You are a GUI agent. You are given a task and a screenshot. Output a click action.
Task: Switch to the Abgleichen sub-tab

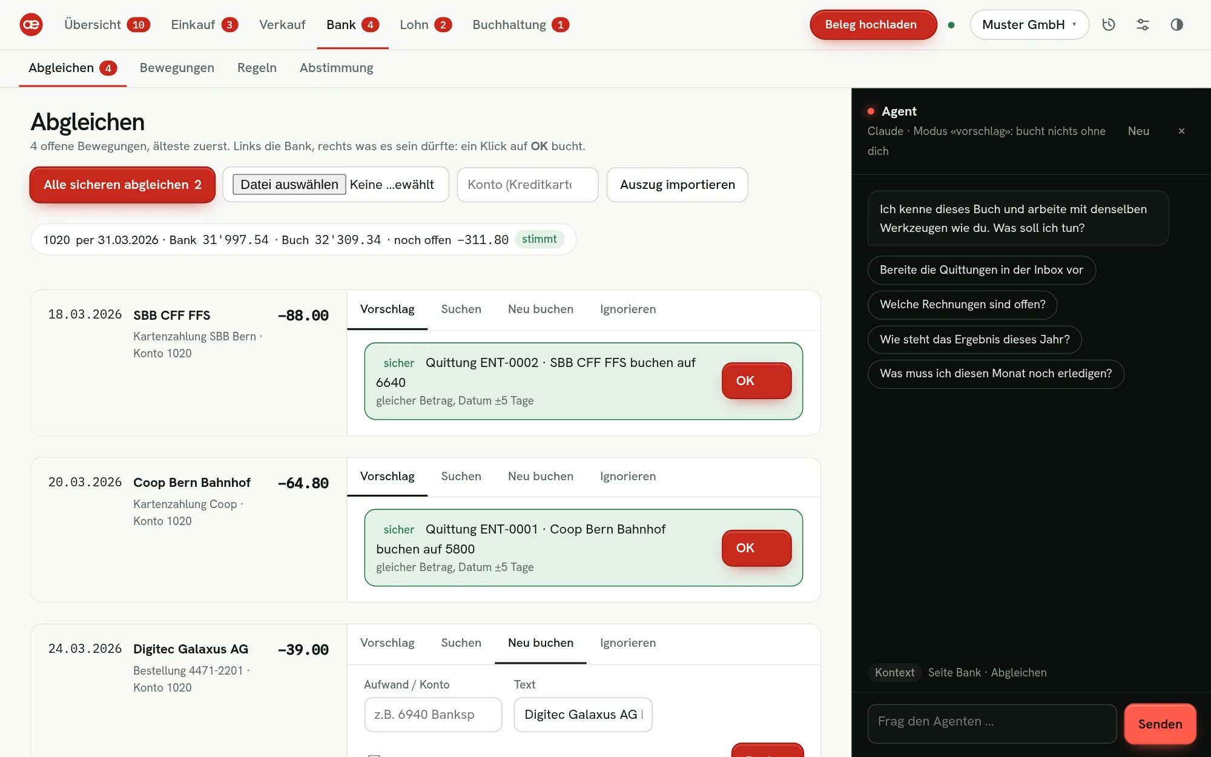point(73,68)
